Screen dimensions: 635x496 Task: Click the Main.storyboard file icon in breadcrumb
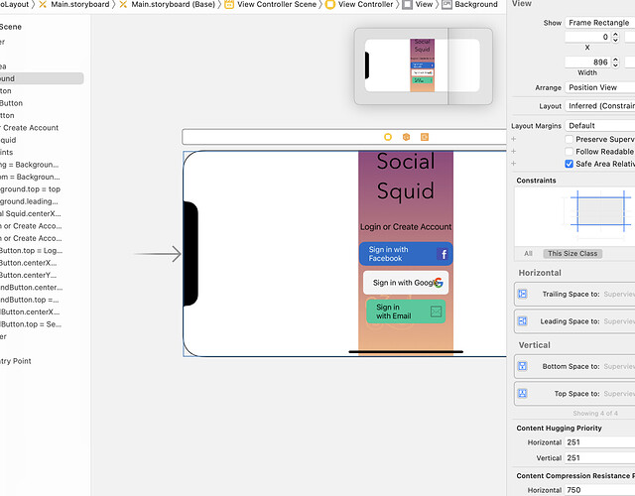coord(43,4)
